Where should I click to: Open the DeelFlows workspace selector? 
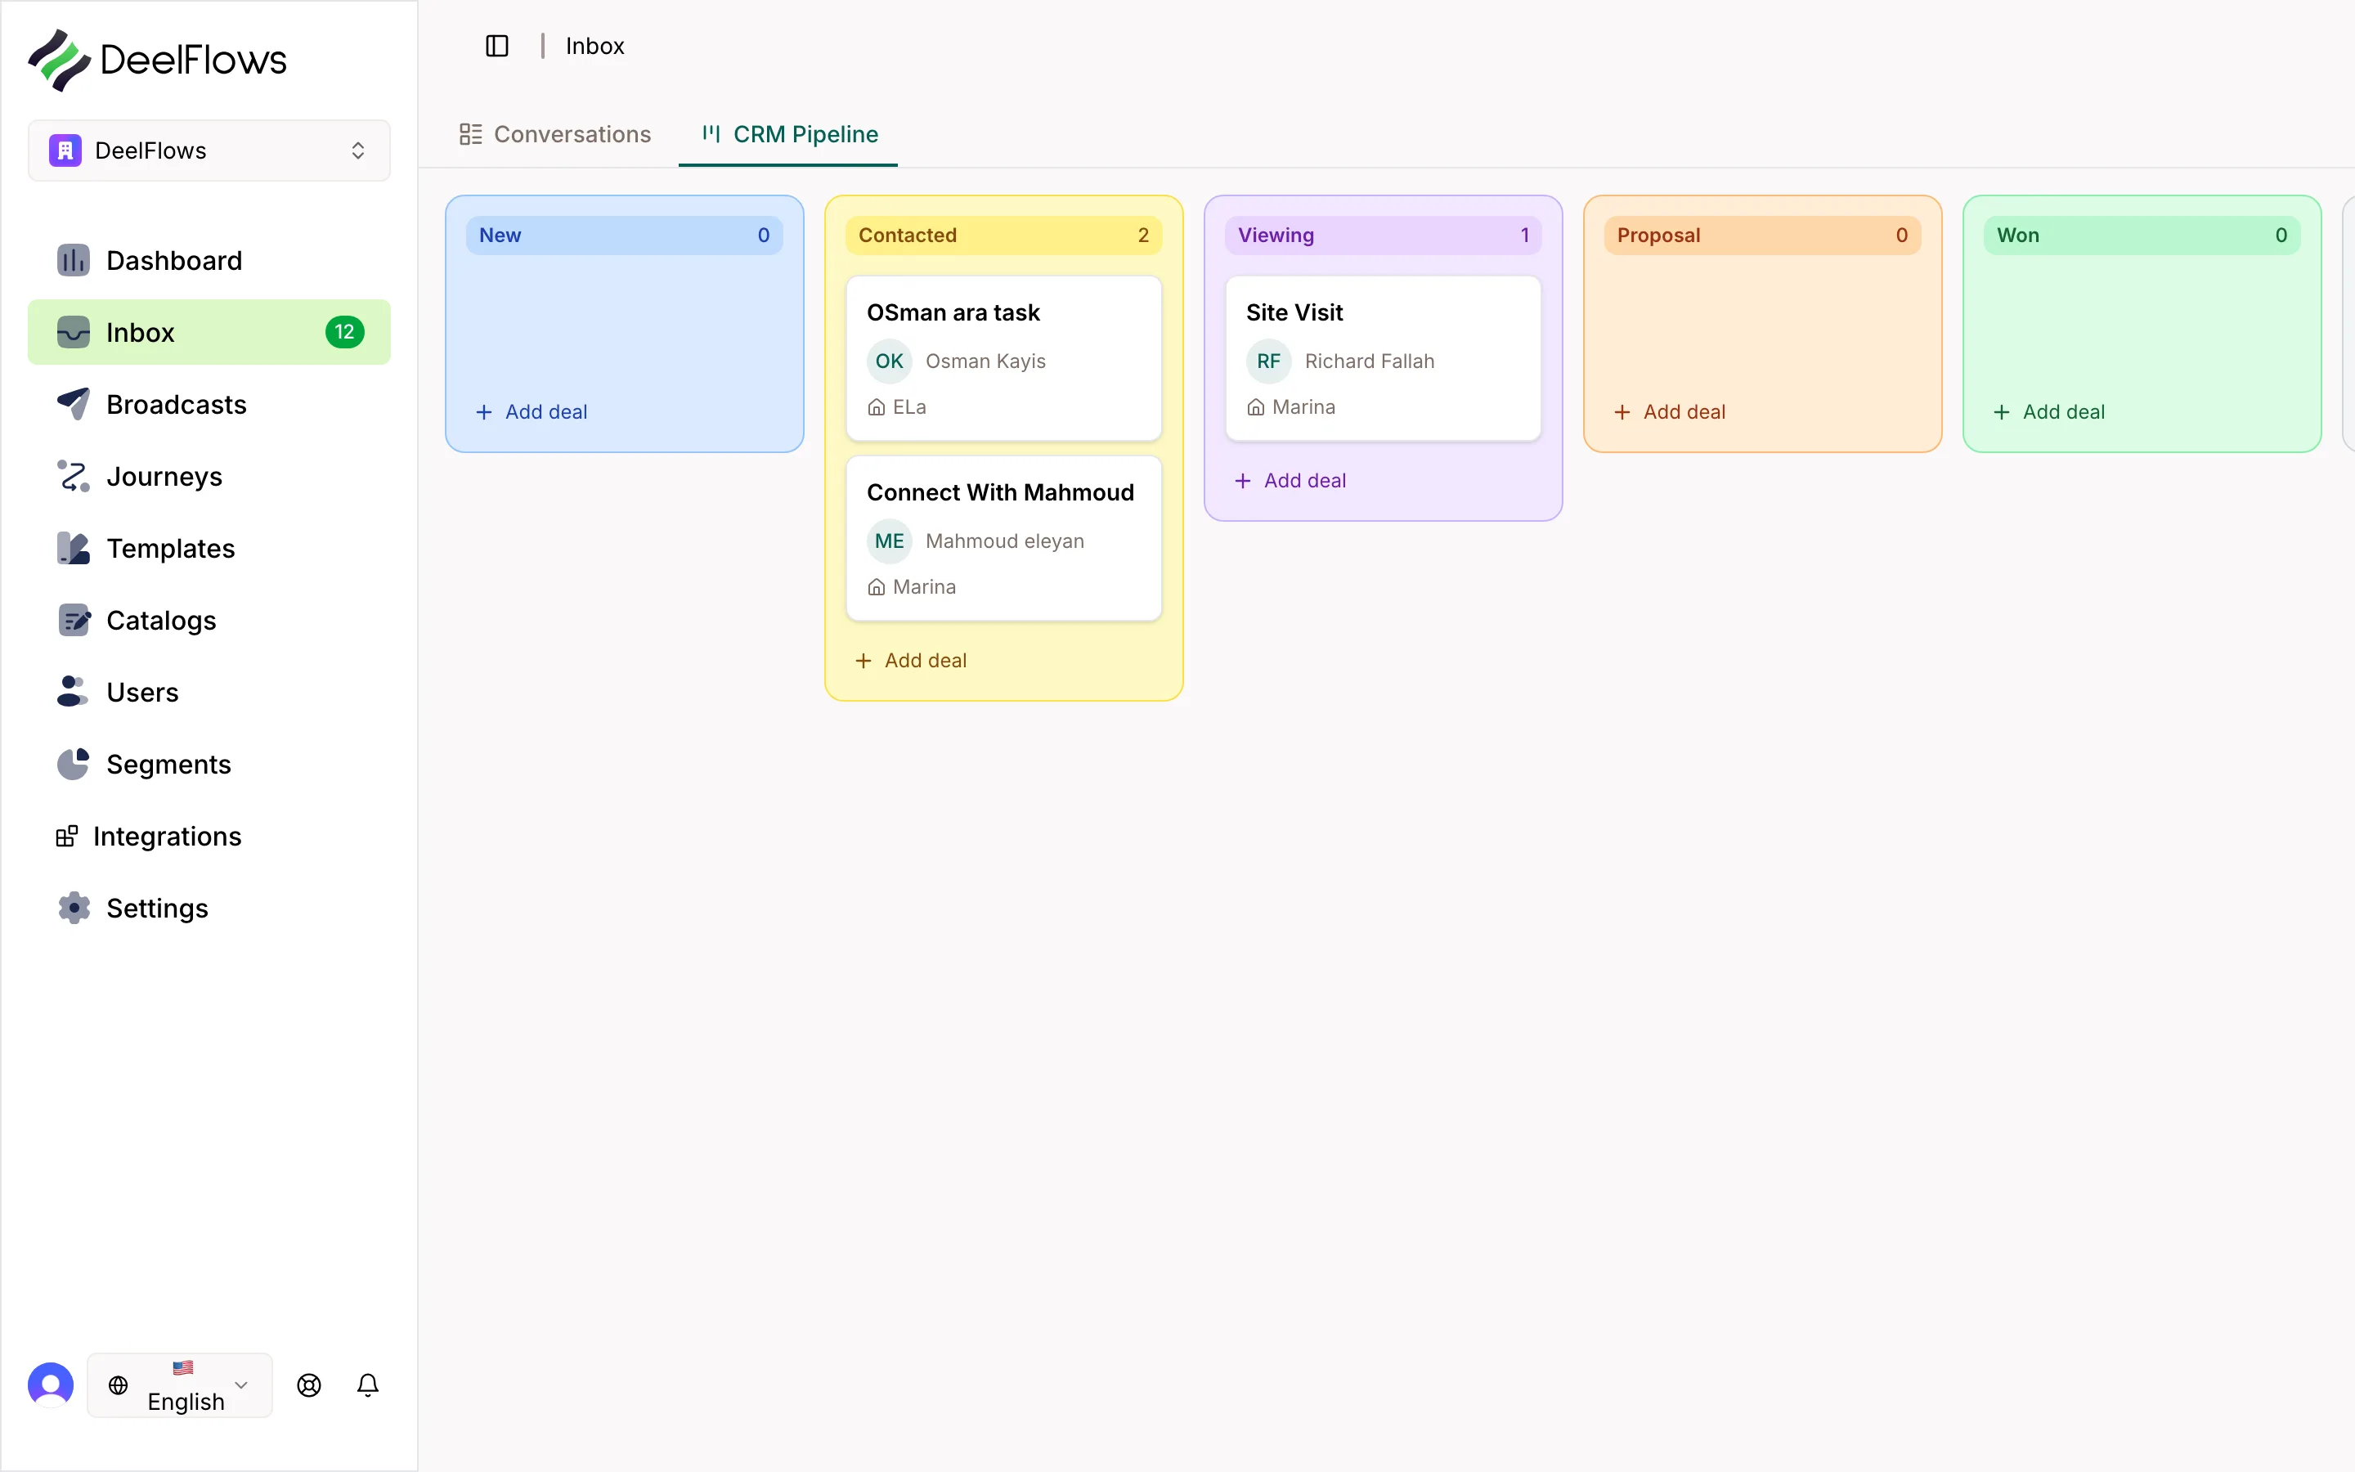pos(209,151)
